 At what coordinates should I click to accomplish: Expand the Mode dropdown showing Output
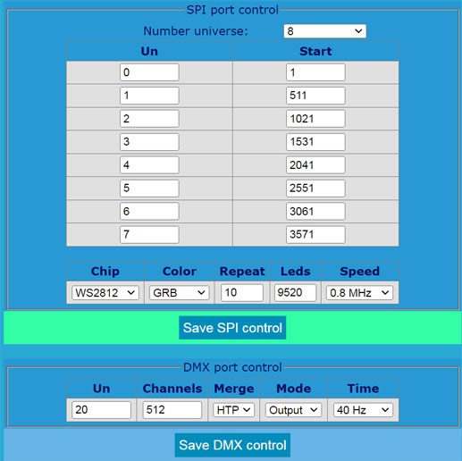click(293, 410)
